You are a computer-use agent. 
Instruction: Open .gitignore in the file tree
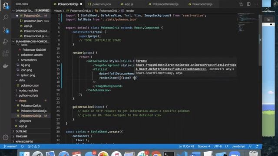(x=25, y=121)
